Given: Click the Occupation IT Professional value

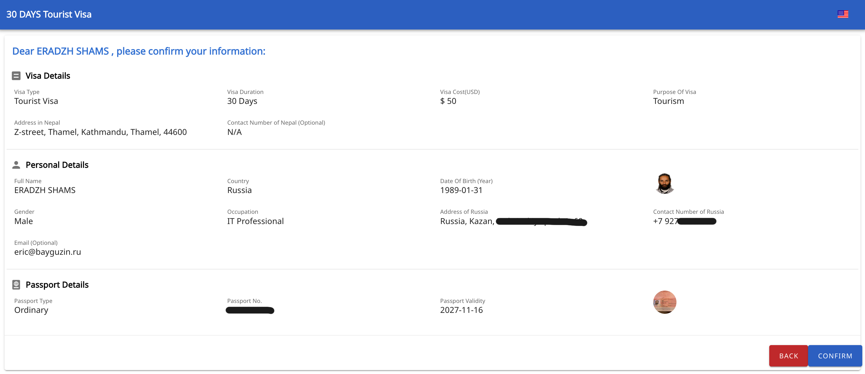Looking at the screenshot, I should [x=255, y=221].
